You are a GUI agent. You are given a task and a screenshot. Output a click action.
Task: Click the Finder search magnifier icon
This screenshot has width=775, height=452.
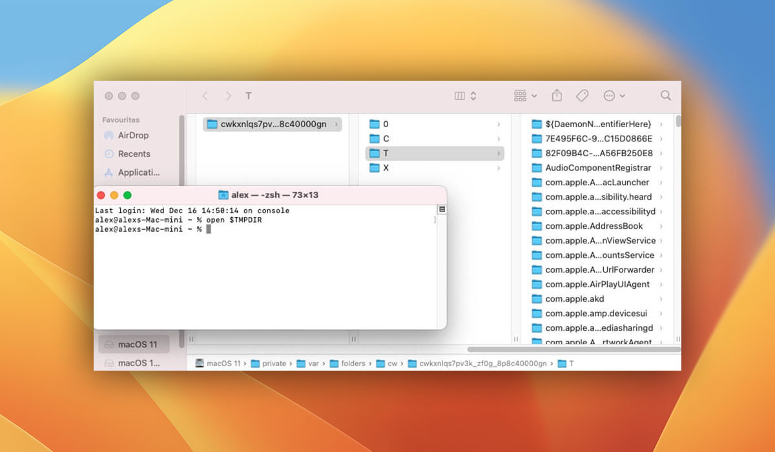[x=665, y=96]
